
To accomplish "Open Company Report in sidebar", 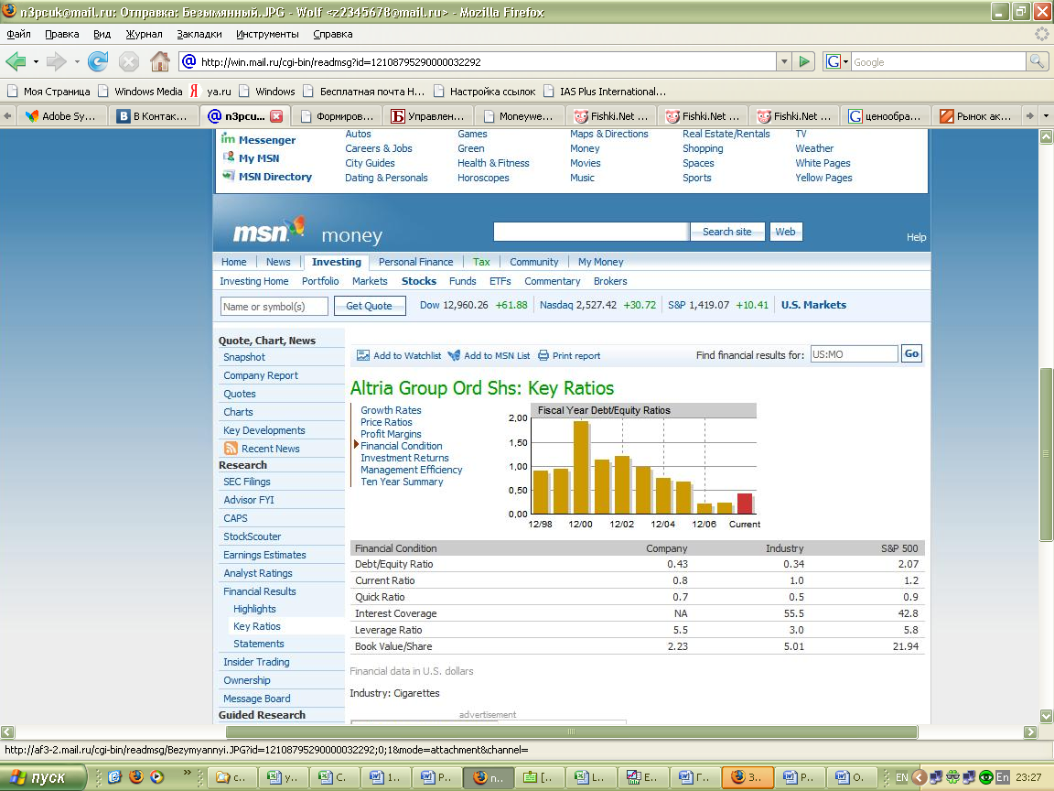I will click(260, 375).
